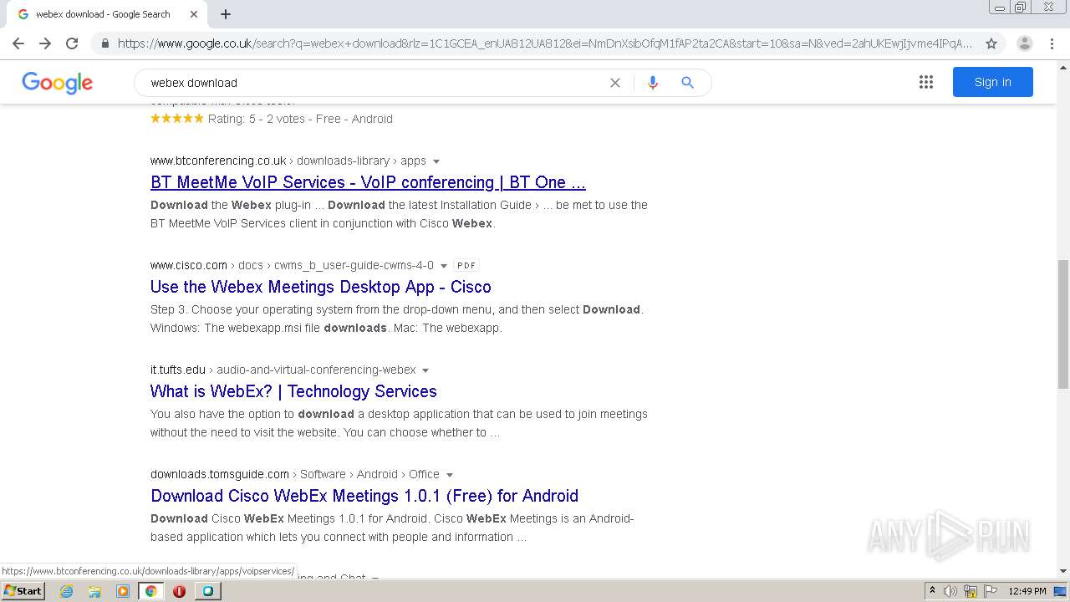
Task: Open the Chrome profile avatar menu
Action: pyautogui.click(x=1025, y=43)
